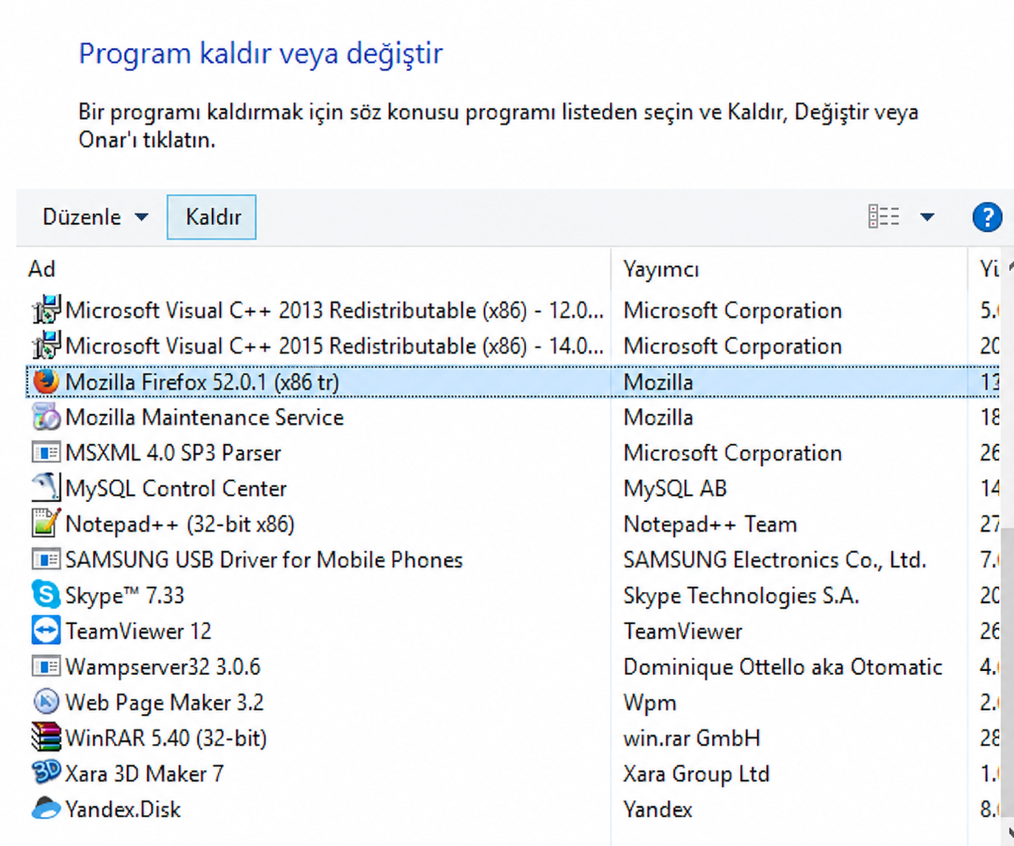The image size is (1014, 846).
Task: Sort by the Ad column header
Action: click(x=42, y=269)
